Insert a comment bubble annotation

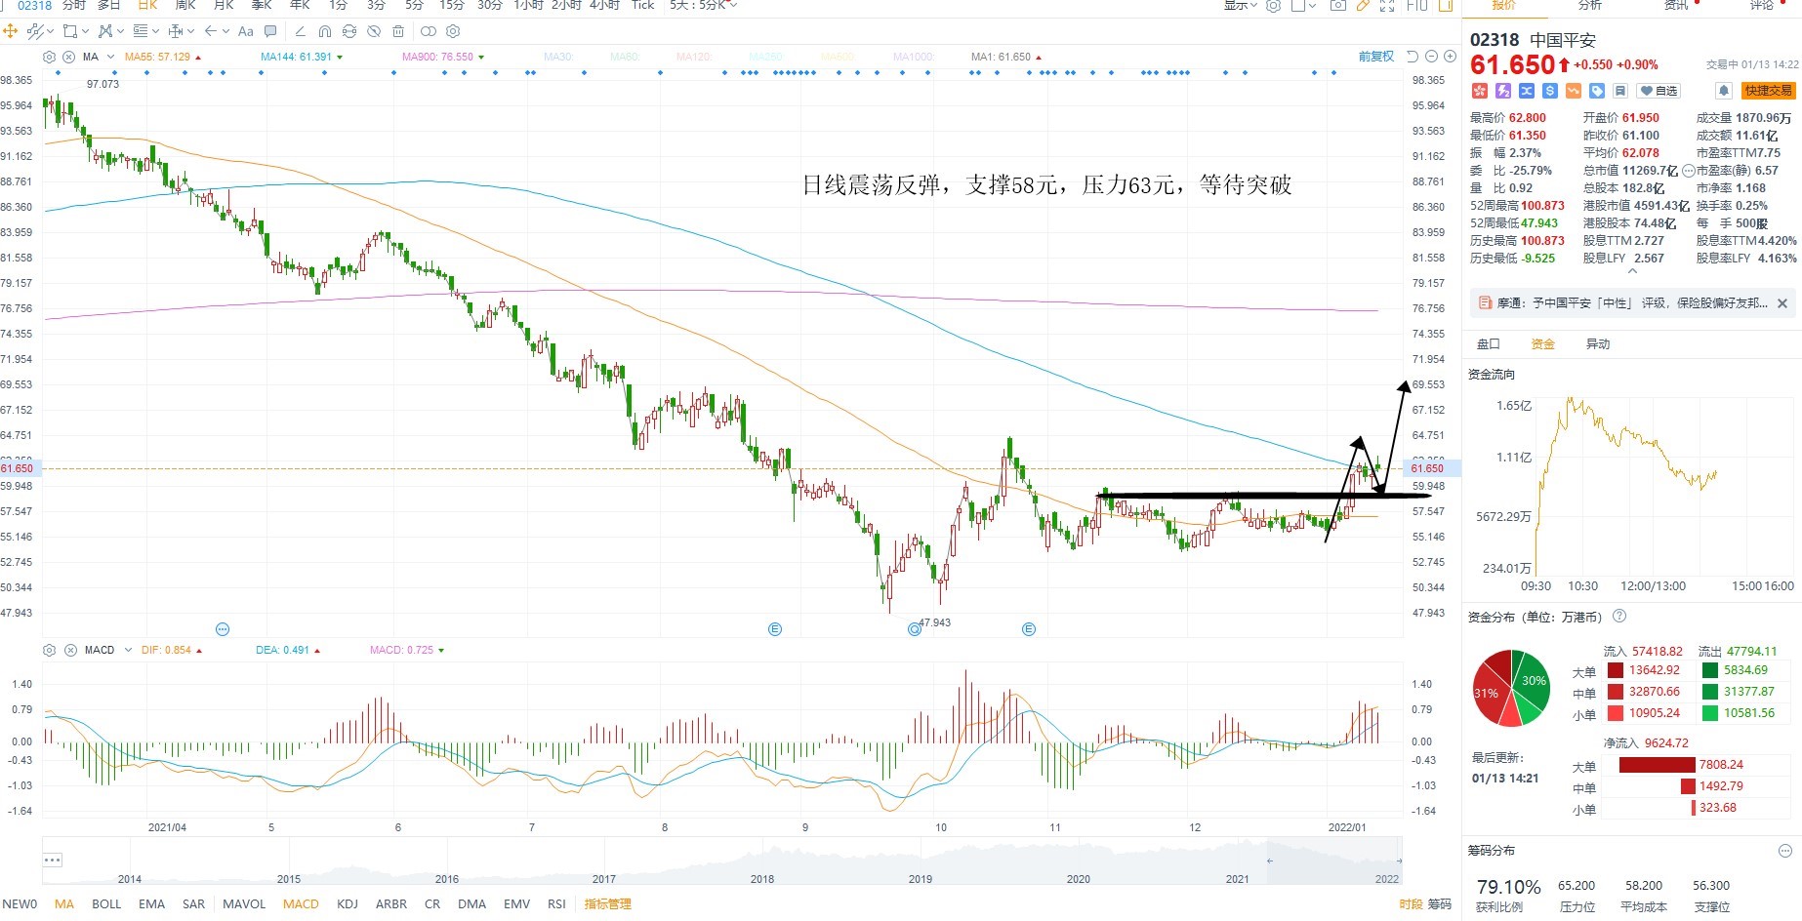pyautogui.click(x=270, y=31)
